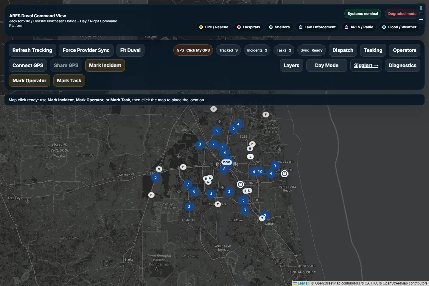Select the F marker at Orange Park
429x286 pixels.
pos(218,204)
